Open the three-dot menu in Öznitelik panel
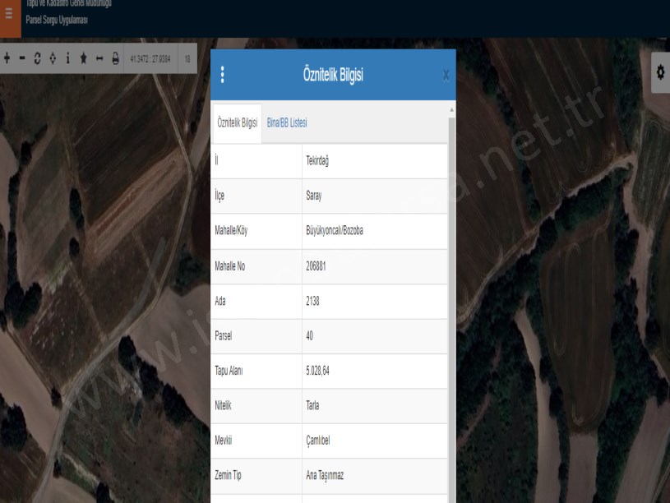The height and width of the screenshot is (503, 670). (x=223, y=75)
